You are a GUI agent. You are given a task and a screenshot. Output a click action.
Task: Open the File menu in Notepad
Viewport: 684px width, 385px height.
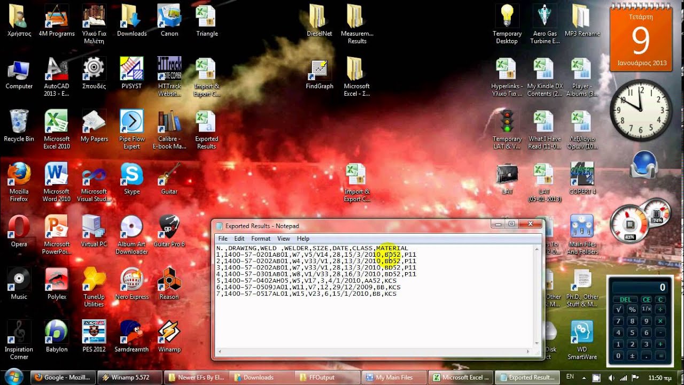coord(222,238)
